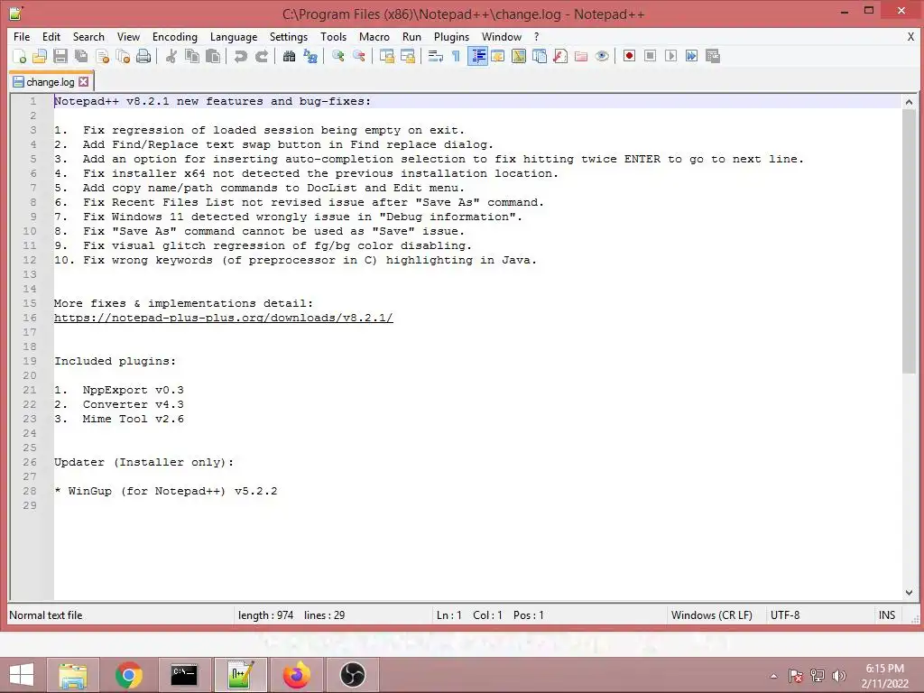Viewport: 924px width, 693px height.
Task: Open the Settings menu
Action: pos(289,36)
